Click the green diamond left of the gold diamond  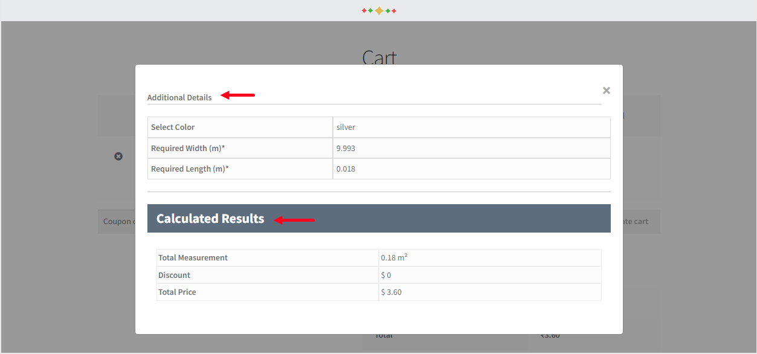click(370, 10)
